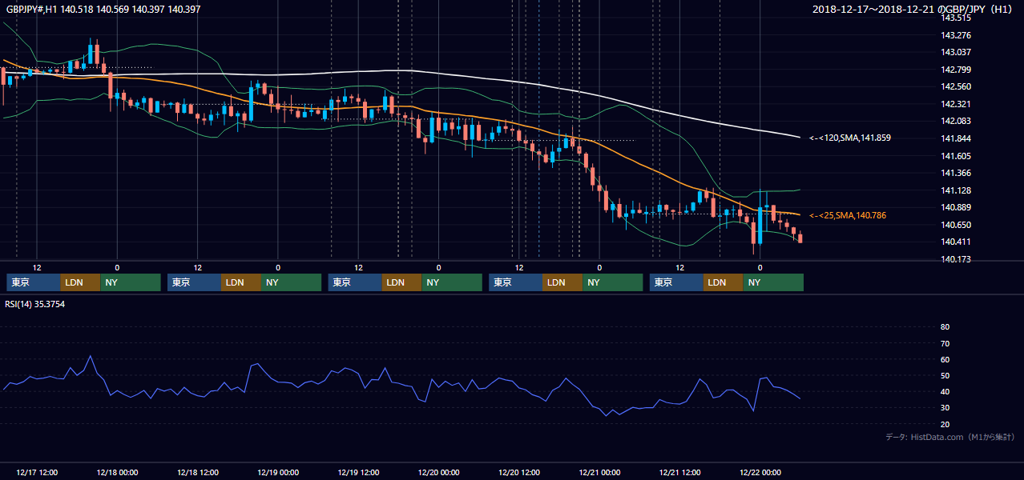Screen dimensions: 1024x480
Task: Click the 12/18 12:00 time axis label
Action: click(x=198, y=472)
